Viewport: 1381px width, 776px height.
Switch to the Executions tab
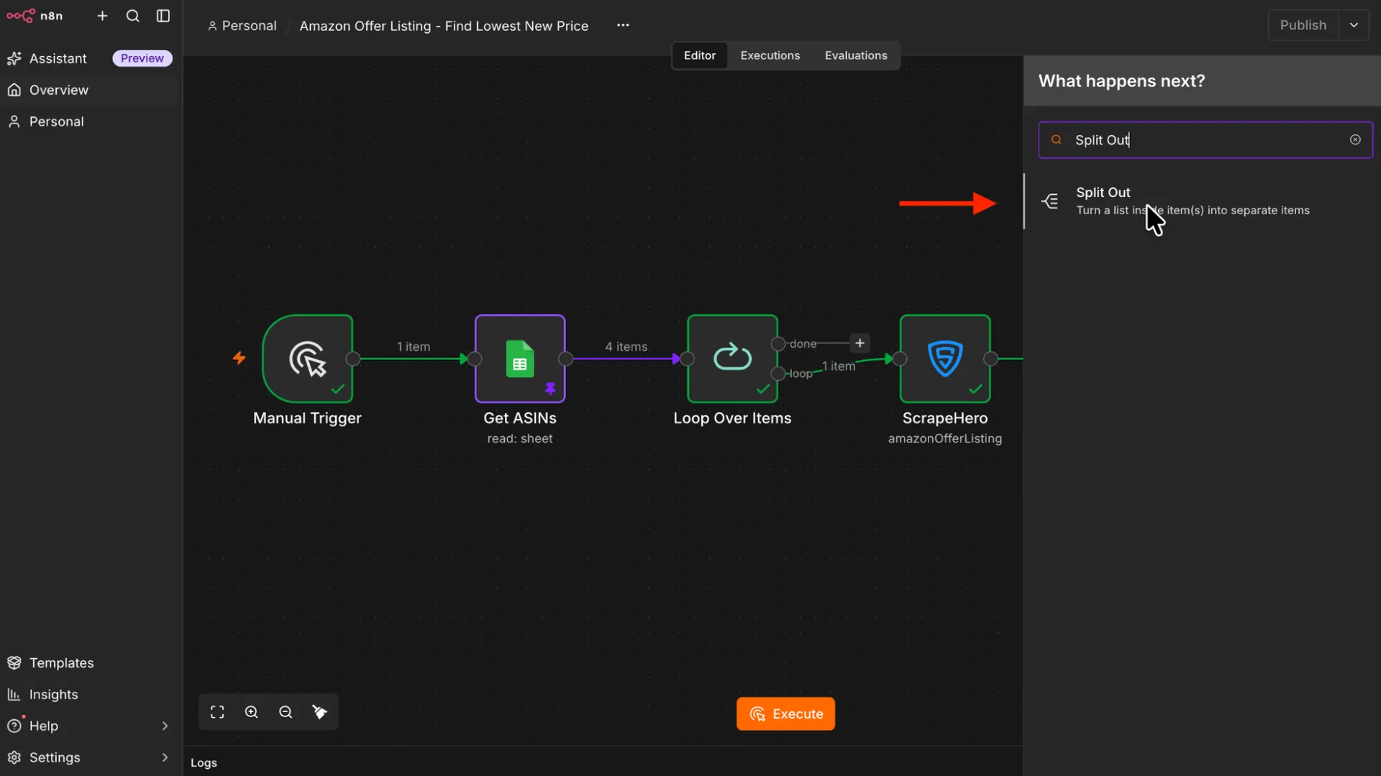point(770,55)
